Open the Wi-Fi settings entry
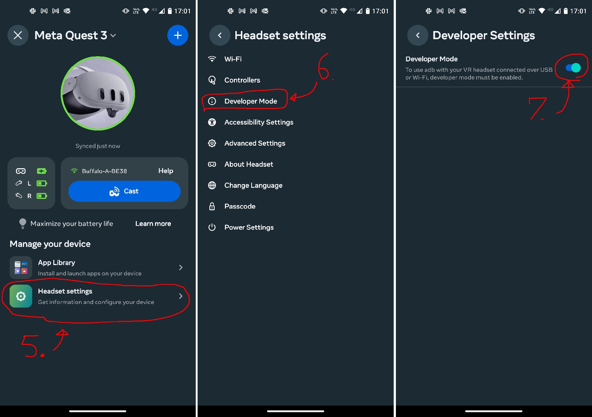 (233, 59)
